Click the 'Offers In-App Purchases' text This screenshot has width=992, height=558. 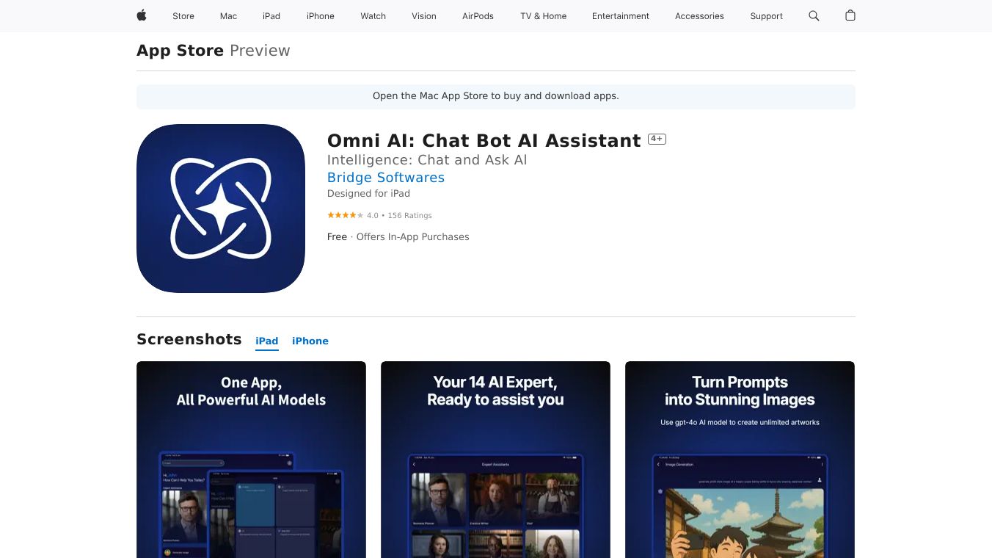[412, 237]
